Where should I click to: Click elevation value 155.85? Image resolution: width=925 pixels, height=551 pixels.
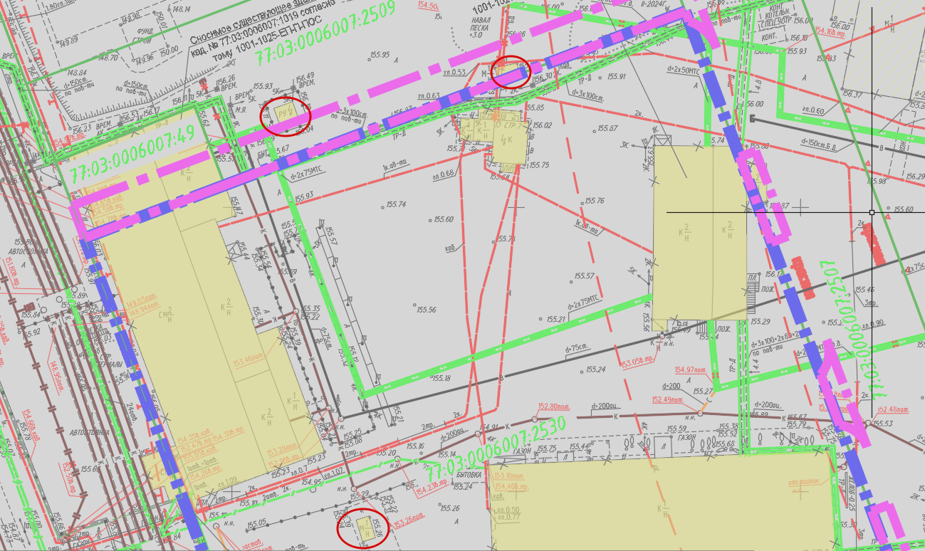click(534, 107)
